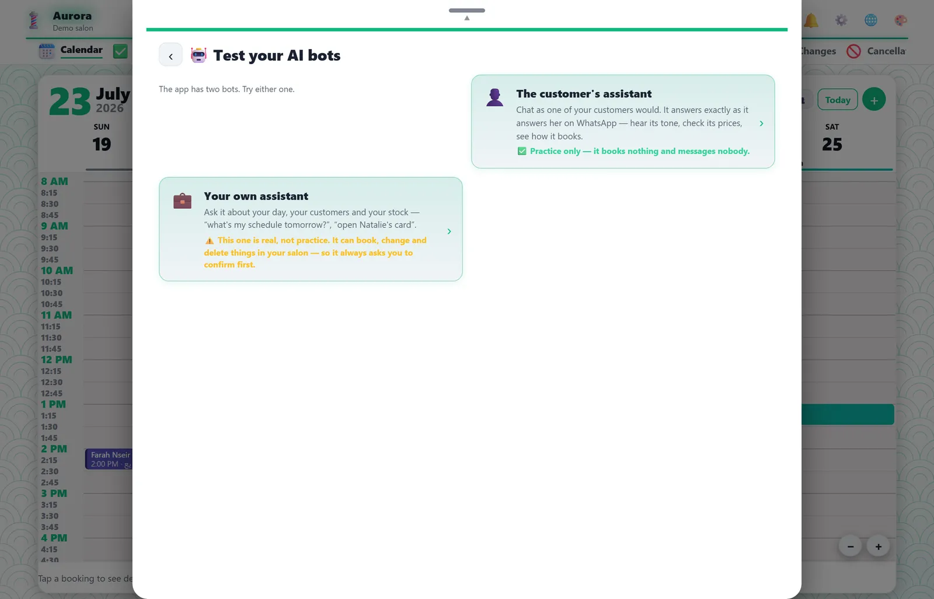Open settings gear icon in header

(841, 20)
